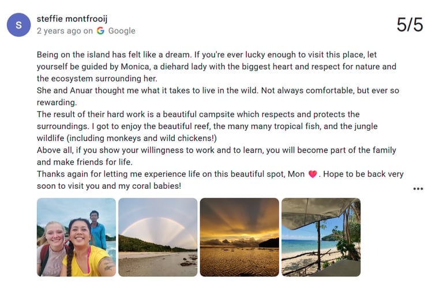Open the three-dot more options menu
Screen dimensions: 443x282
coord(418,189)
